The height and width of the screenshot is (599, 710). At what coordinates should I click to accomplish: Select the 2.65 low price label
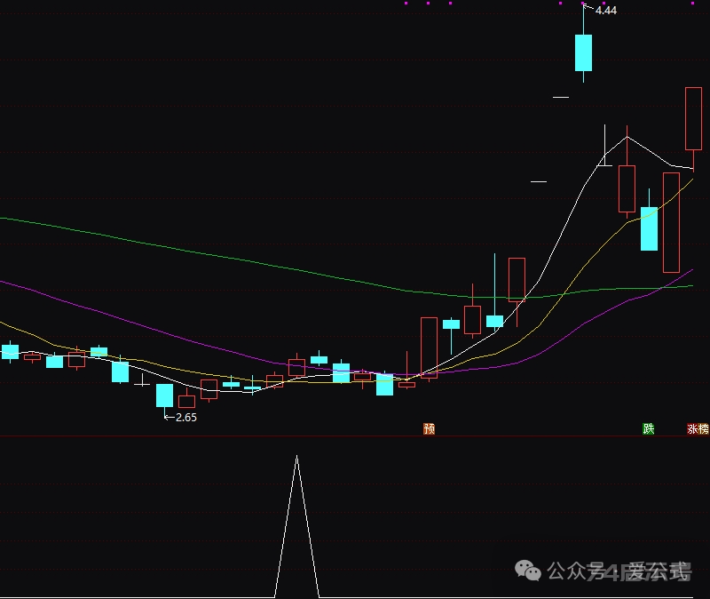[186, 417]
